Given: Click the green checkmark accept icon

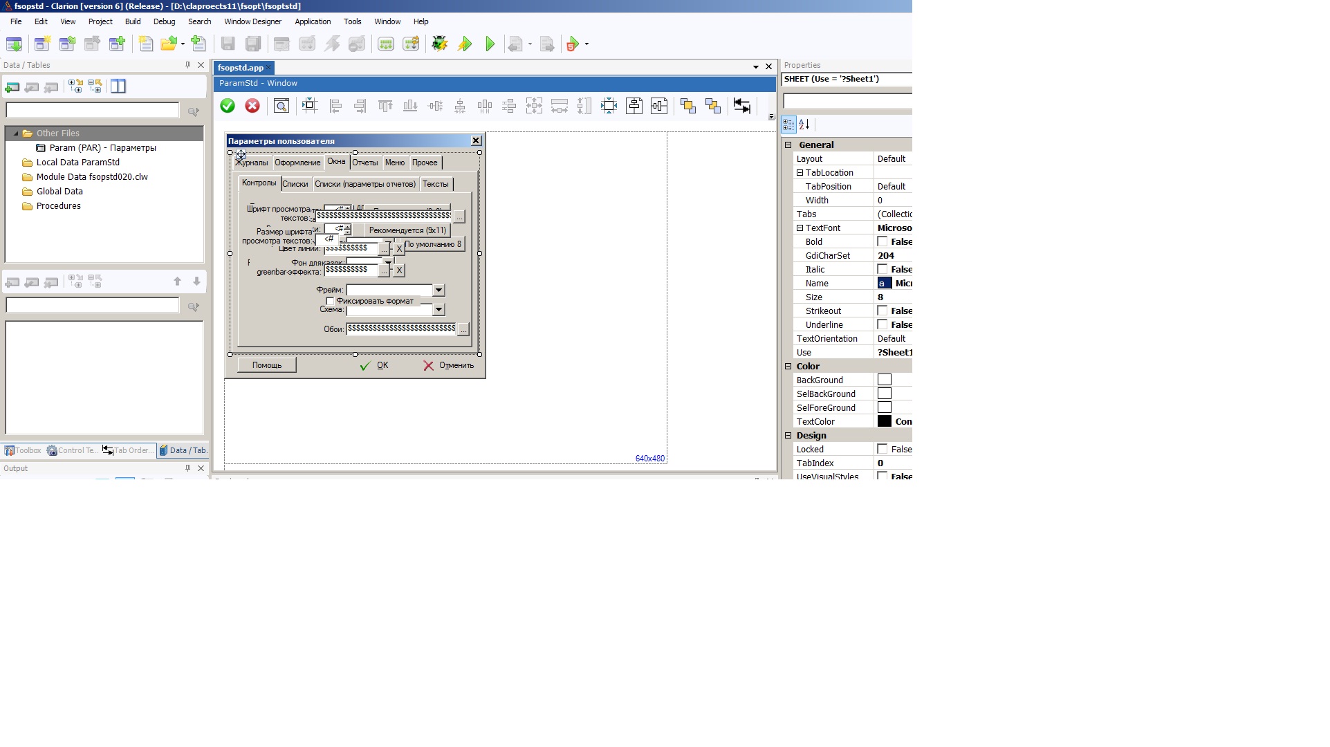Looking at the screenshot, I should (x=228, y=106).
